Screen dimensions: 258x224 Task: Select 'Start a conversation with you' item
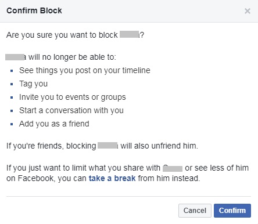(71, 110)
